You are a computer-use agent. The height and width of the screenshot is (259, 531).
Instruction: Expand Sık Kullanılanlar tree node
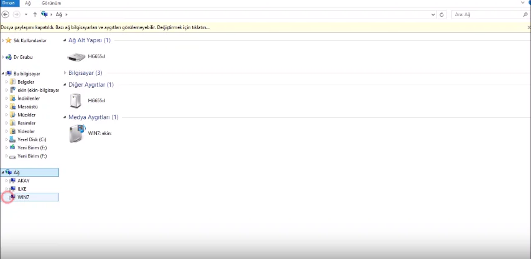[x=2, y=40]
